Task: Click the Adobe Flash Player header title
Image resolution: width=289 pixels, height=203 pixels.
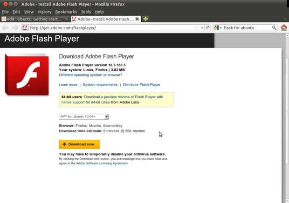Action: click(42, 39)
